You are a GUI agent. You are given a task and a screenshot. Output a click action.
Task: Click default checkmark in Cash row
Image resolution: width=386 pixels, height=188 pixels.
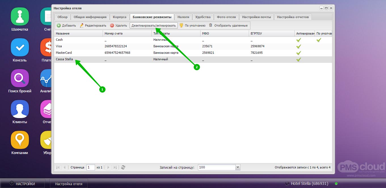coord(318,40)
